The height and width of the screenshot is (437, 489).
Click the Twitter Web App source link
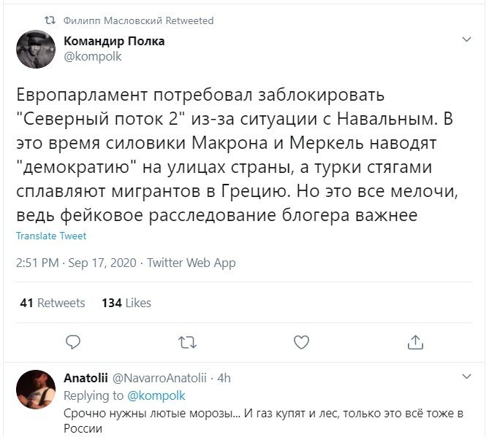coord(192,263)
